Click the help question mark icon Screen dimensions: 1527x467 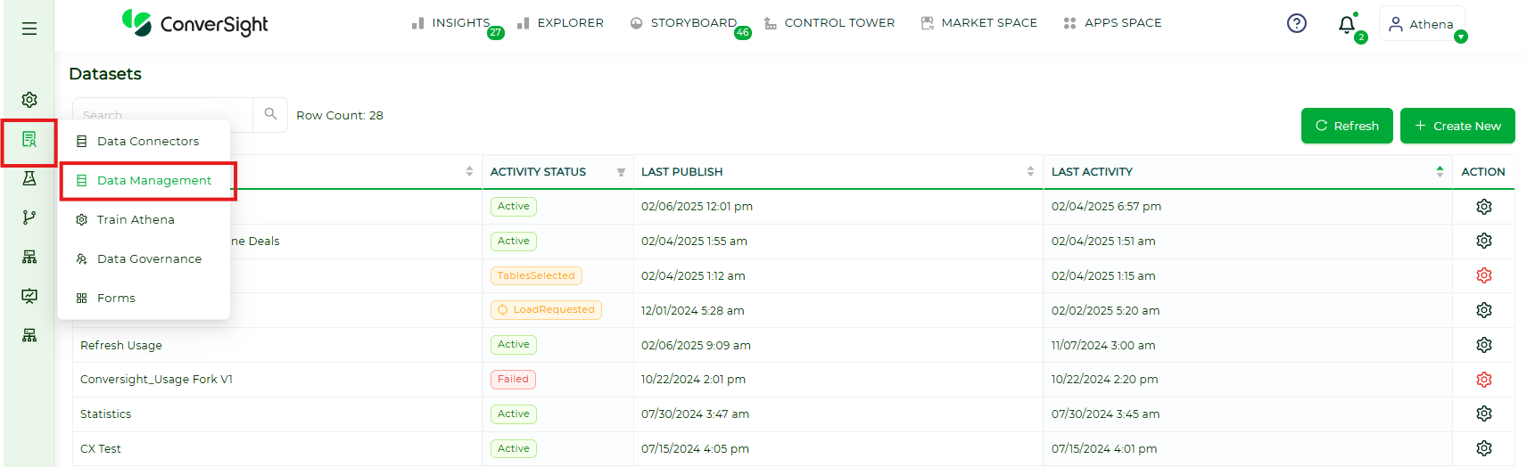point(1296,23)
